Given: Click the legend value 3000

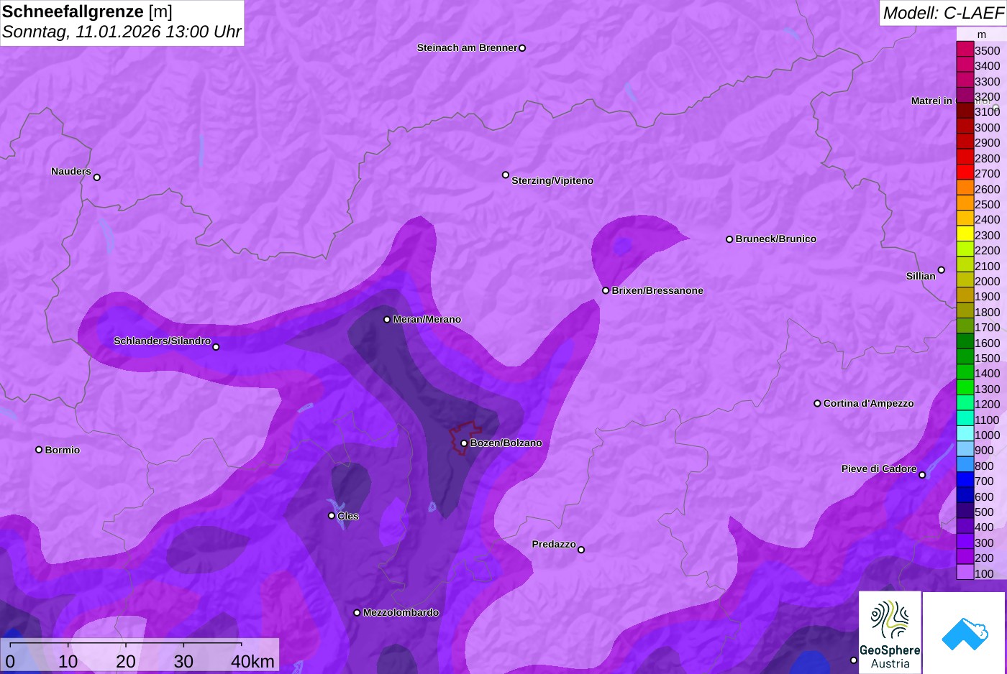Looking at the screenshot, I should [987, 127].
